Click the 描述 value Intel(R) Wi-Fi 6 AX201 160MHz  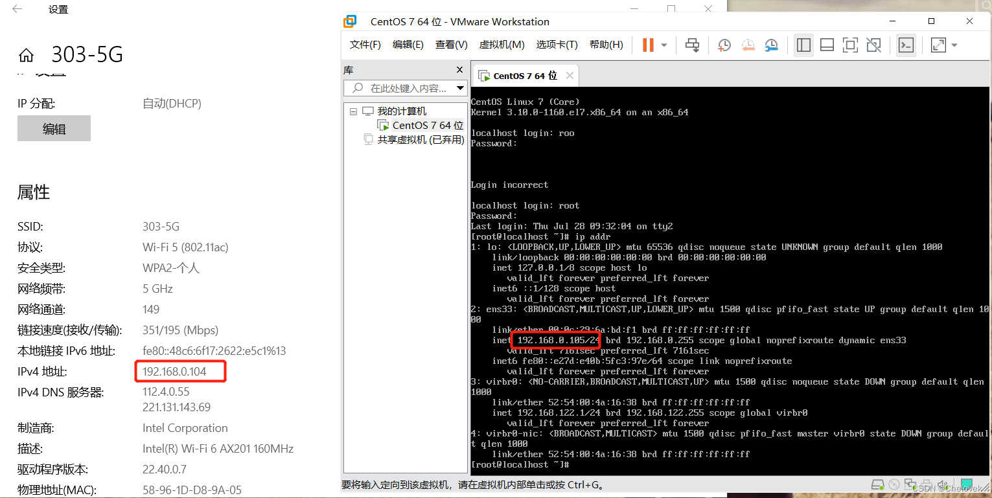tap(218, 449)
